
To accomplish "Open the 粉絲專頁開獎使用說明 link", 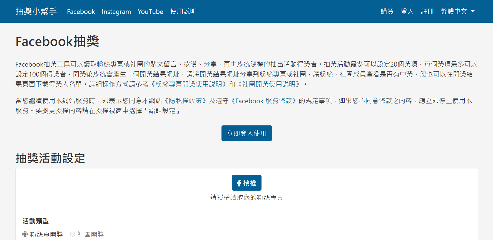I will pos(189,84).
